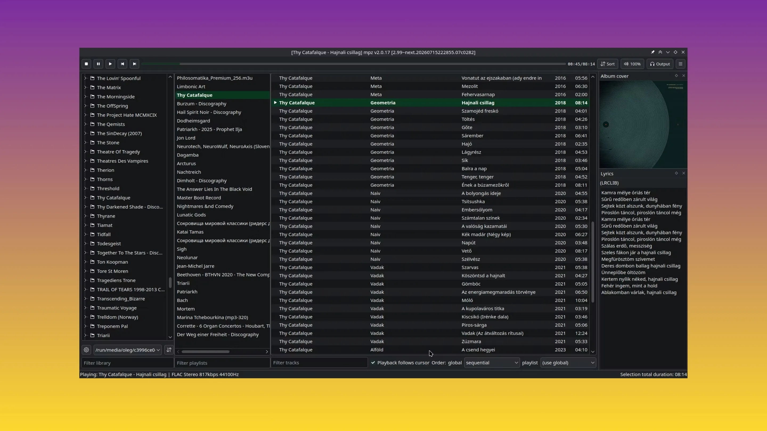
Task: Focus the Filter library field
Action: (x=128, y=363)
